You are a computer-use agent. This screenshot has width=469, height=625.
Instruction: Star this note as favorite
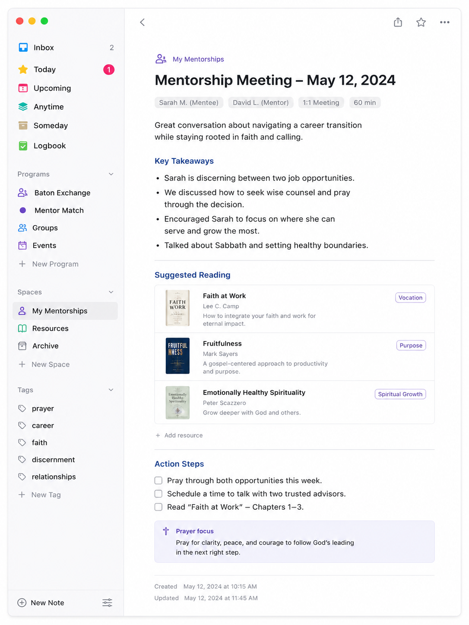coord(421,22)
